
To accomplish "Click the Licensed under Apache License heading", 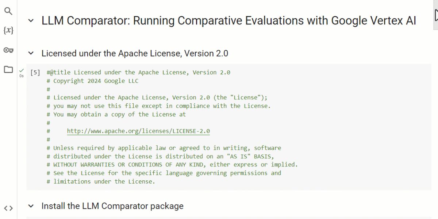I will 136,53.
